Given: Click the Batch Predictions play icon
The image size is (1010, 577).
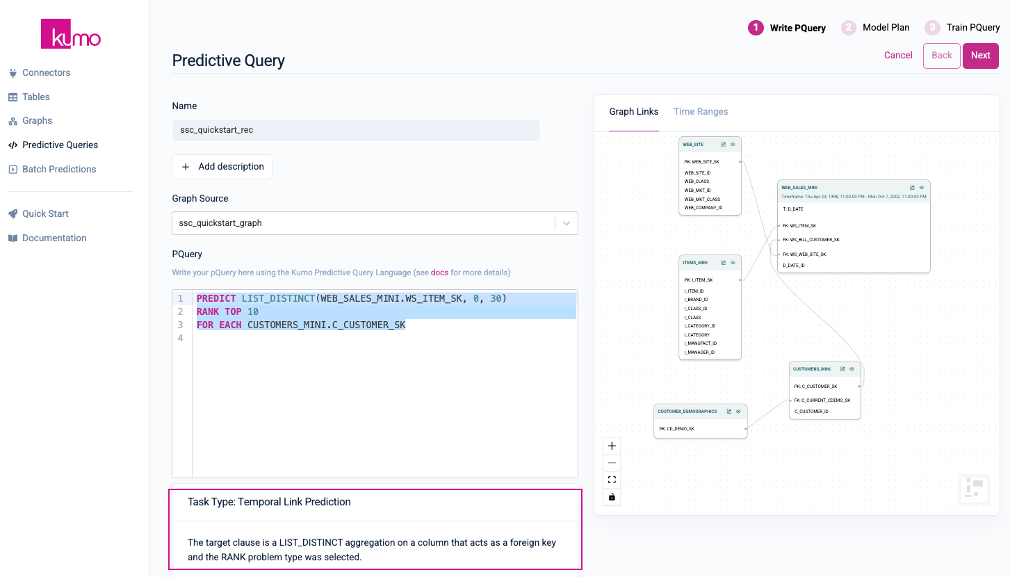Looking at the screenshot, I should click(x=13, y=169).
